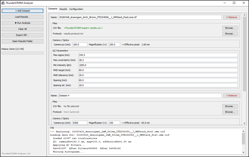Click the datasets panel scroll-up arrow
The width and height of the screenshot is (249, 157).
tap(244, 15)
